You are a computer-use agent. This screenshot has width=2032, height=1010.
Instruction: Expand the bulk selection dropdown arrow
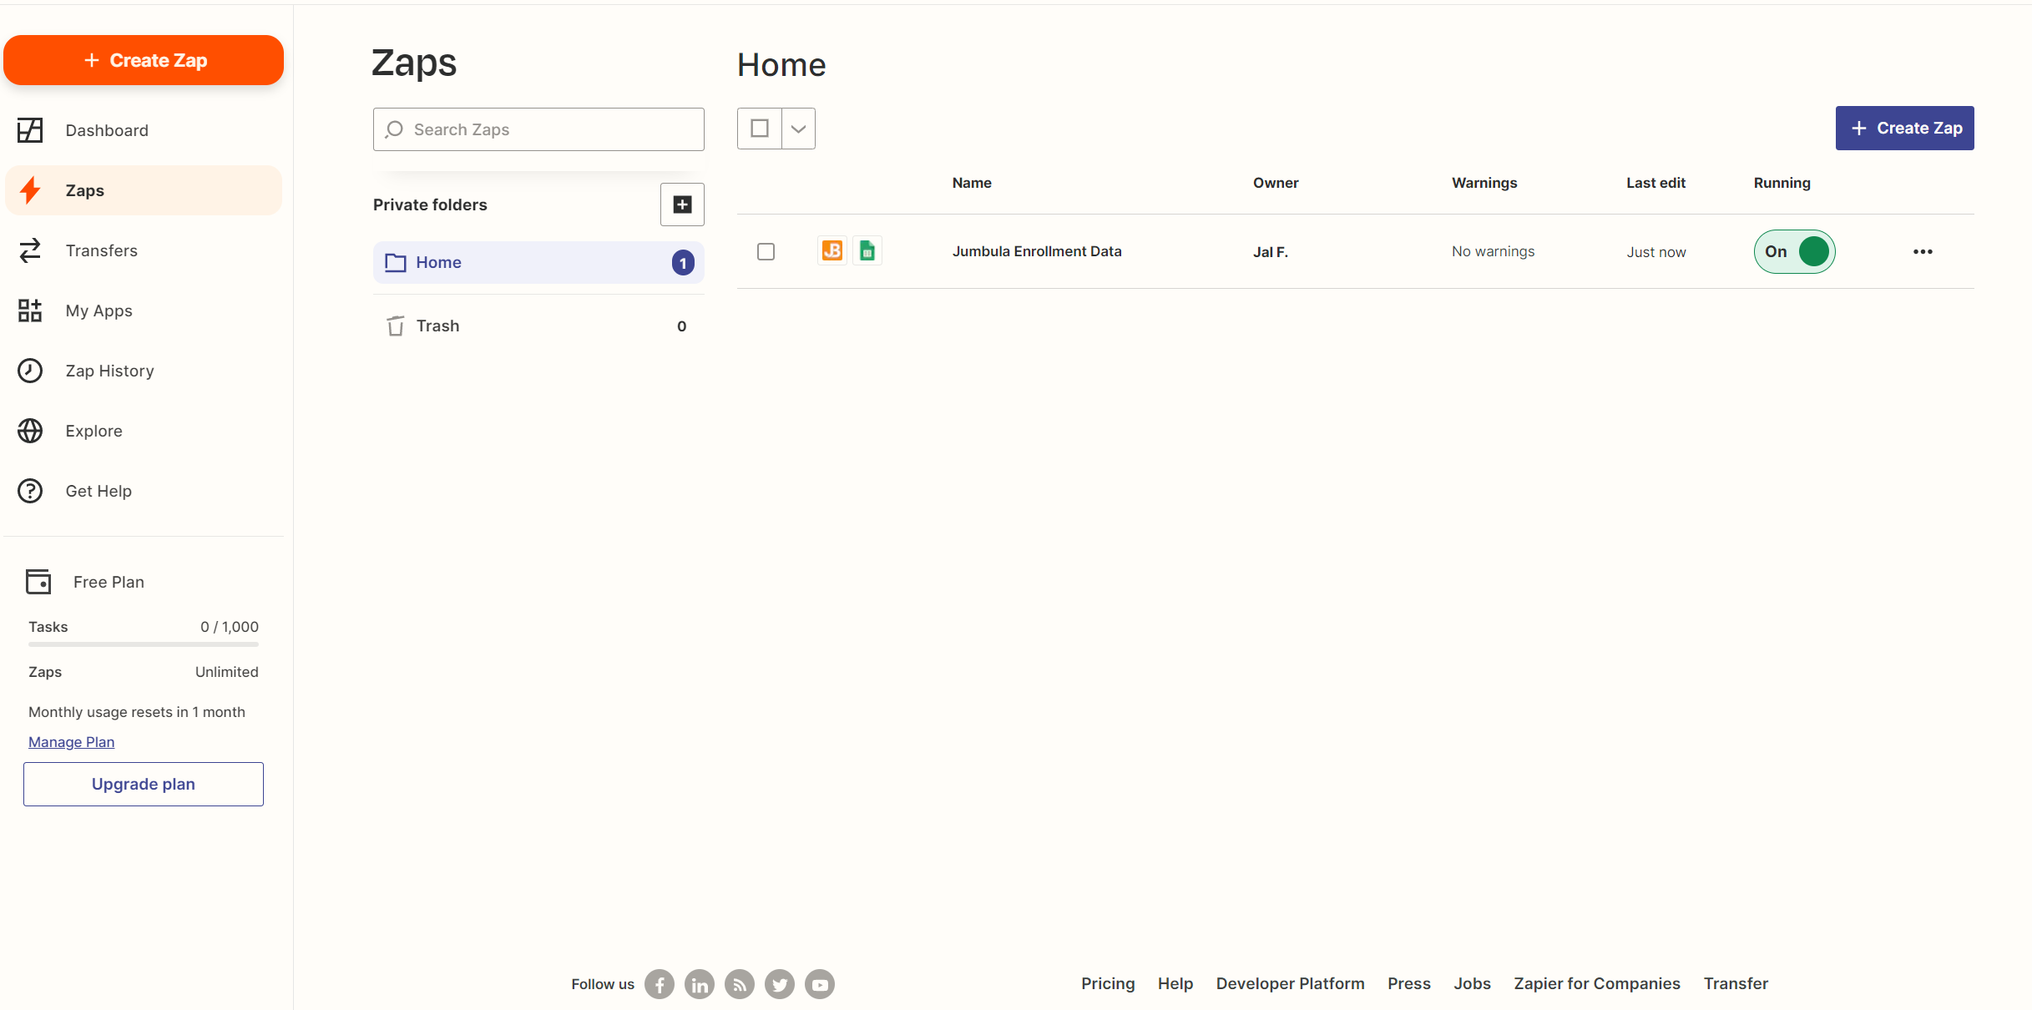click(x=798, y=129)
